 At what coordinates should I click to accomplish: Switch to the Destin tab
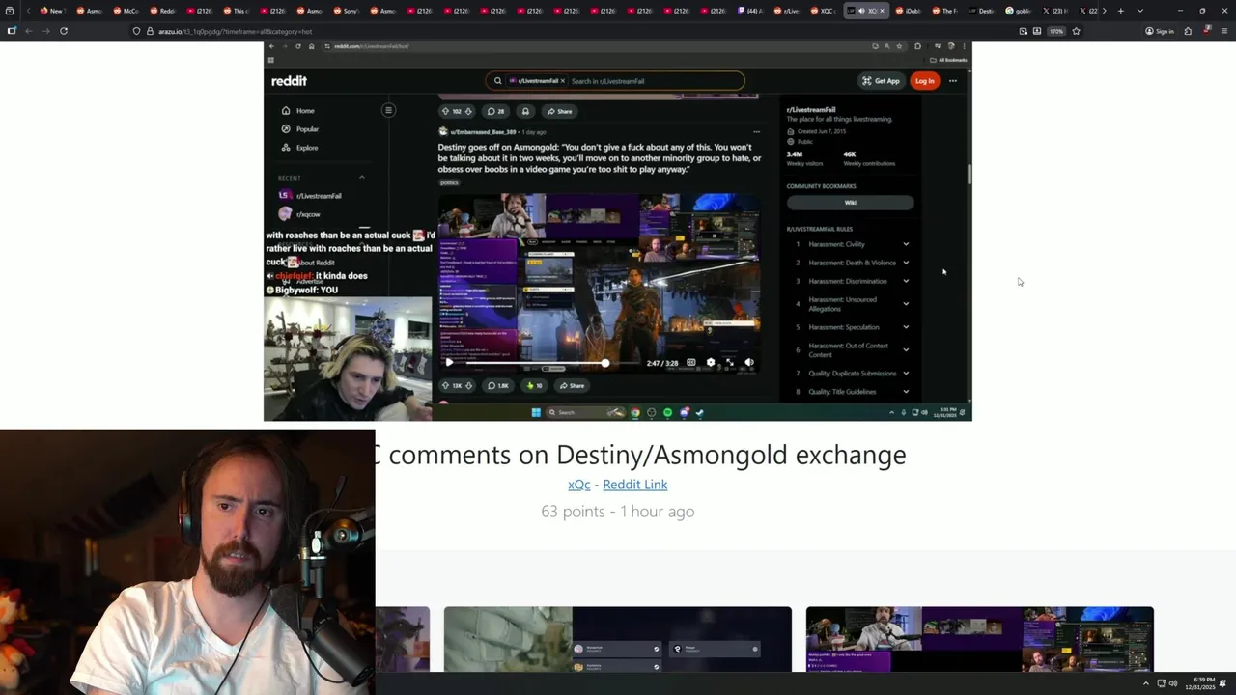pyautogui.click(x=981, y=11)
